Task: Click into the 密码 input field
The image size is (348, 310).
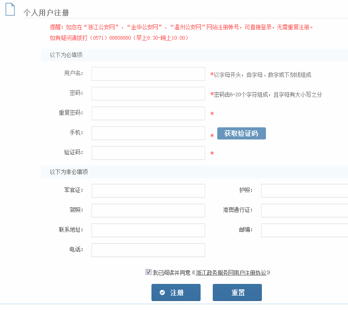Action: (x=148, y=94)
